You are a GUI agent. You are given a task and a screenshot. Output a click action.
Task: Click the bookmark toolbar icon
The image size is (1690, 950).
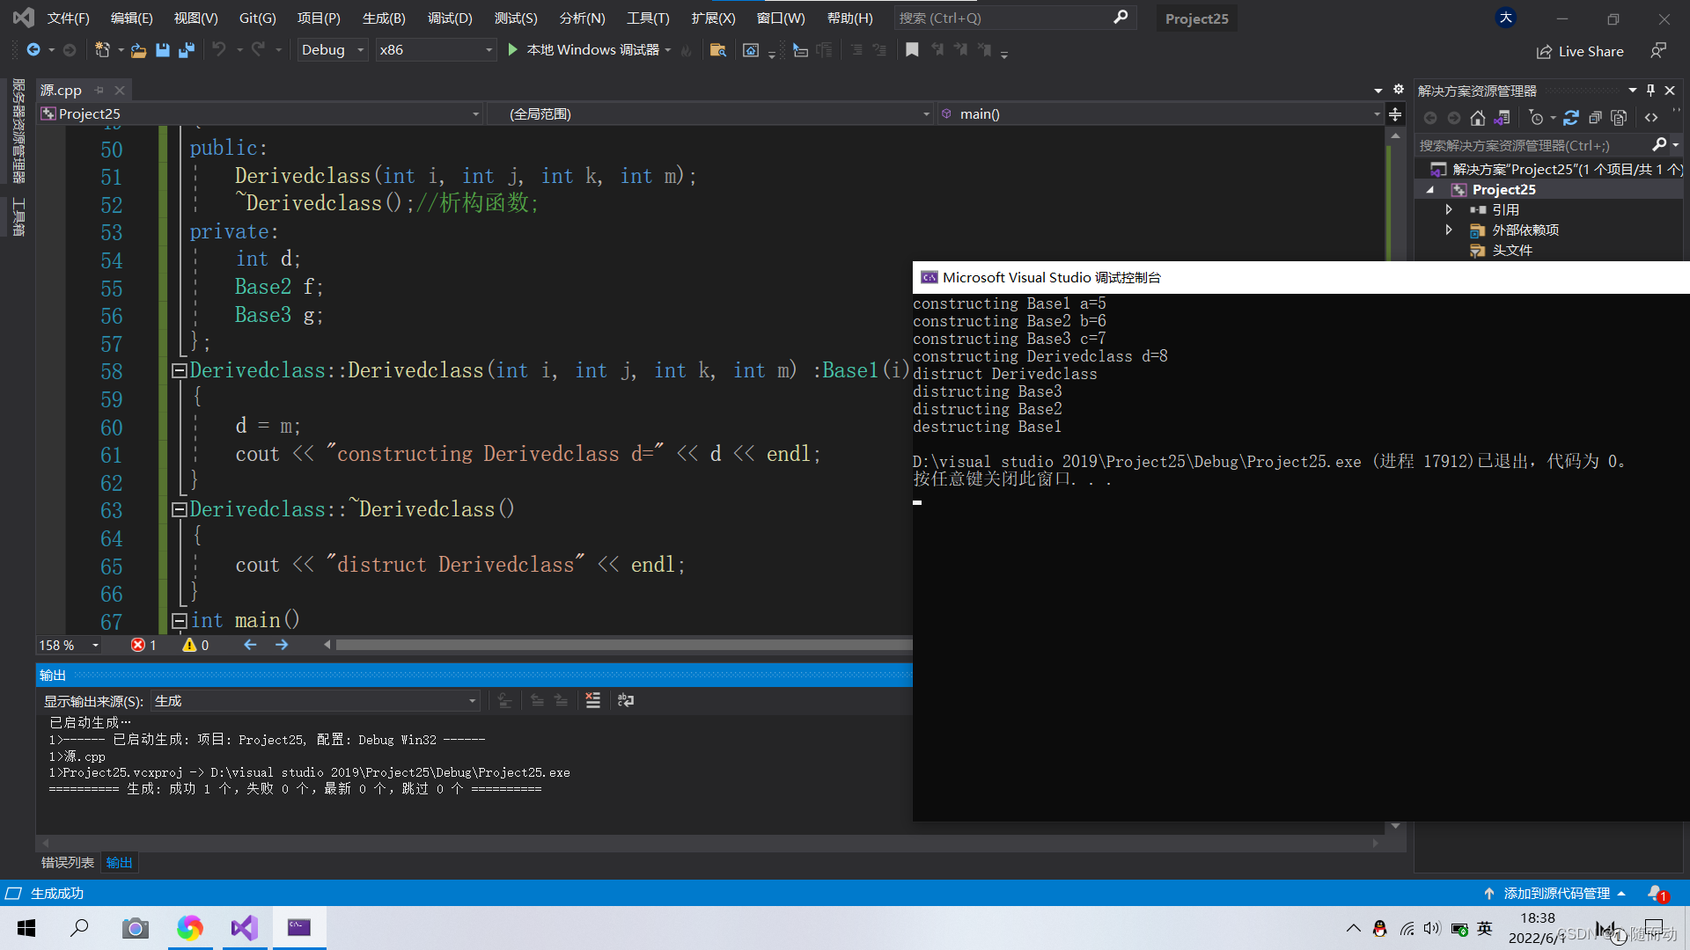point(912,50)
